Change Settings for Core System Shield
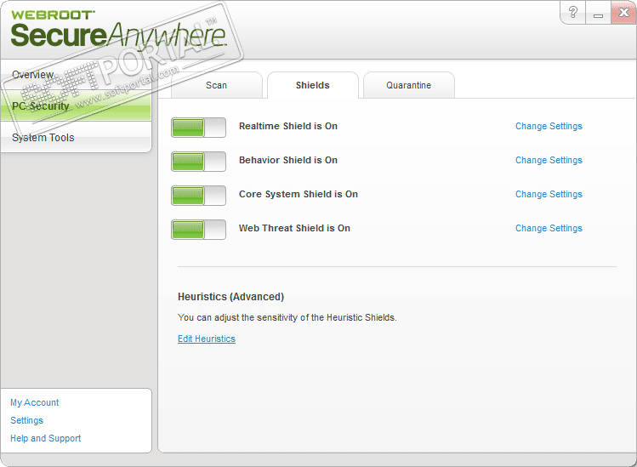 (x=549, y=194)
